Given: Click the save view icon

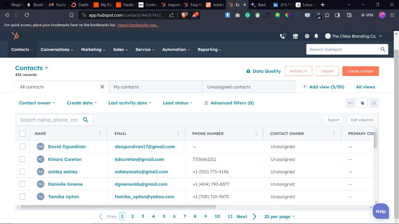Looking at the screenshot, I should click(x=374, y=103).
